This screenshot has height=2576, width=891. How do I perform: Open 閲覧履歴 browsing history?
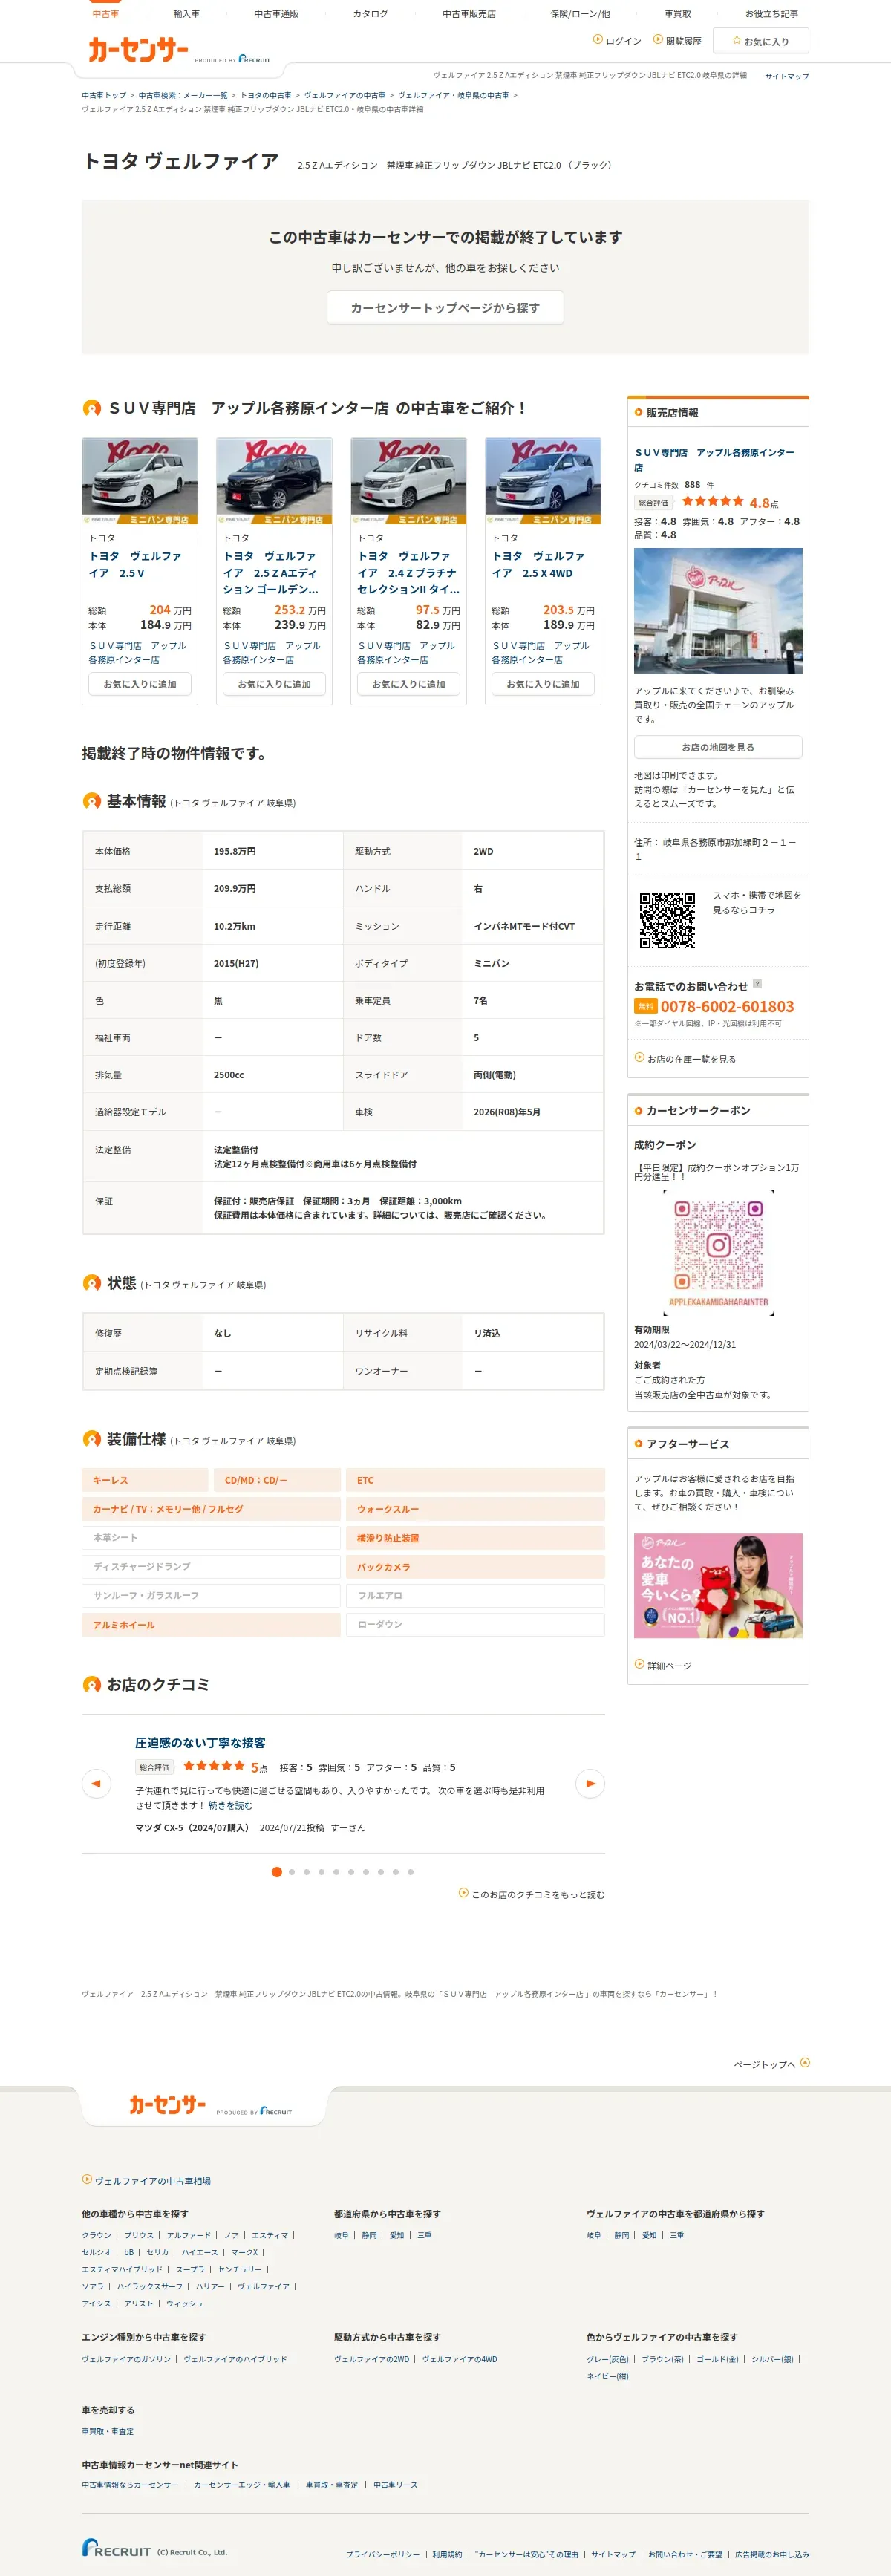pyautogui.click(x=678, y=41)
